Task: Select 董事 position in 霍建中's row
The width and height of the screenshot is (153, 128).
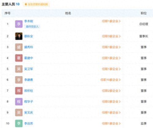Action: pos(144,58)
